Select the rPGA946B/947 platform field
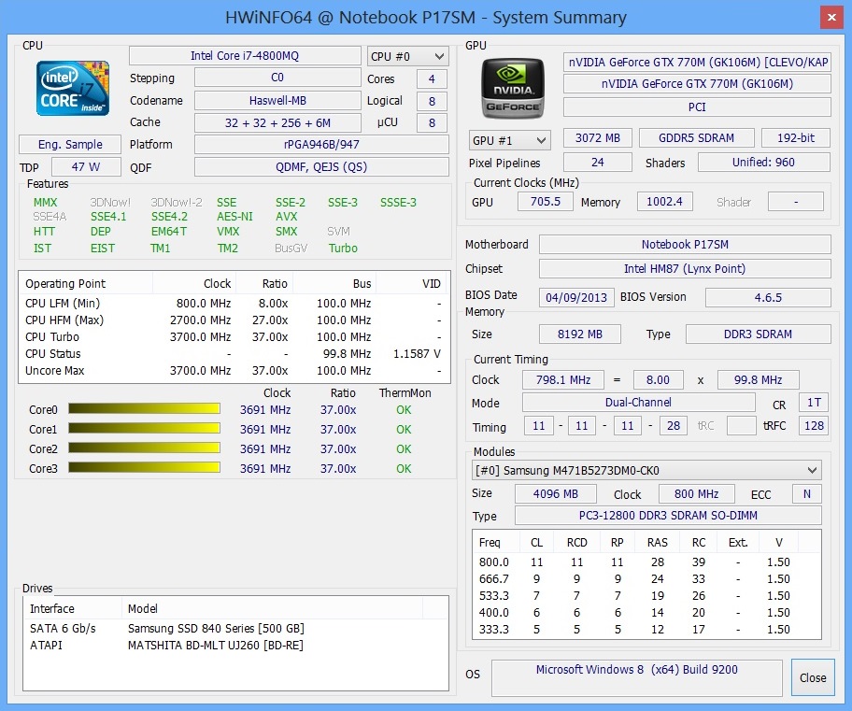This screenshot has height=711, width=852. 321,145
